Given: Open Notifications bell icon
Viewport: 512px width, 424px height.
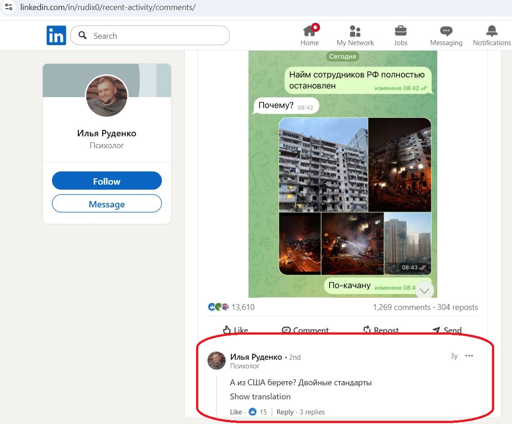Looking at the screenshot, I should coord(491,31).
